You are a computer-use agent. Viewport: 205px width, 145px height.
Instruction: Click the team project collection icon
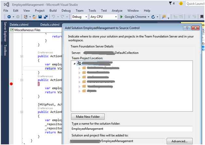tap(79, 63)
